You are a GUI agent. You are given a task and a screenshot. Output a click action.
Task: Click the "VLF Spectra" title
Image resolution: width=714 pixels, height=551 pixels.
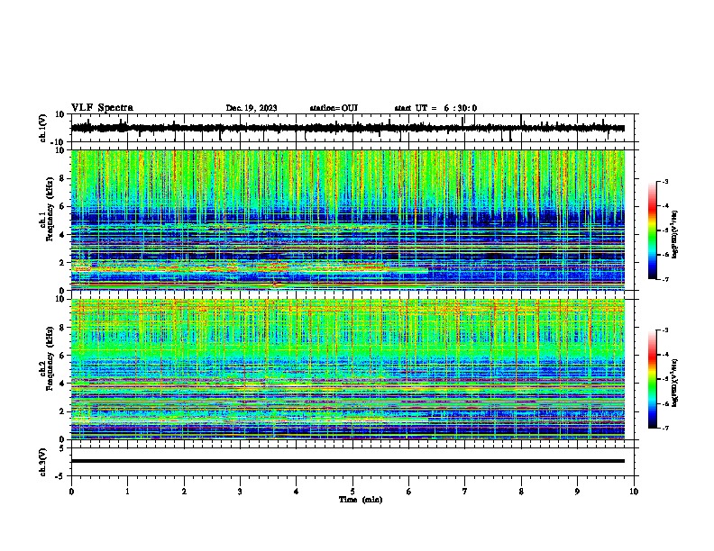(x=103, y=108)
